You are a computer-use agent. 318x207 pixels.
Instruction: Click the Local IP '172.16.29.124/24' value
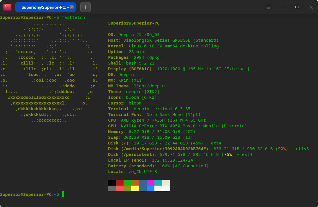(172, 160)
